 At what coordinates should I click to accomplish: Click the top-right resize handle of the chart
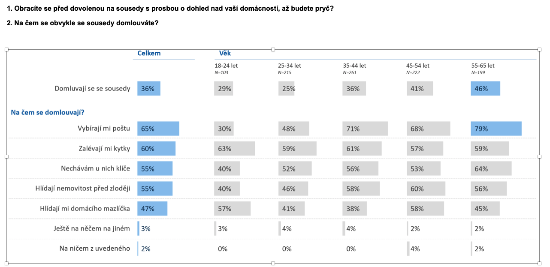pos(540,50)
